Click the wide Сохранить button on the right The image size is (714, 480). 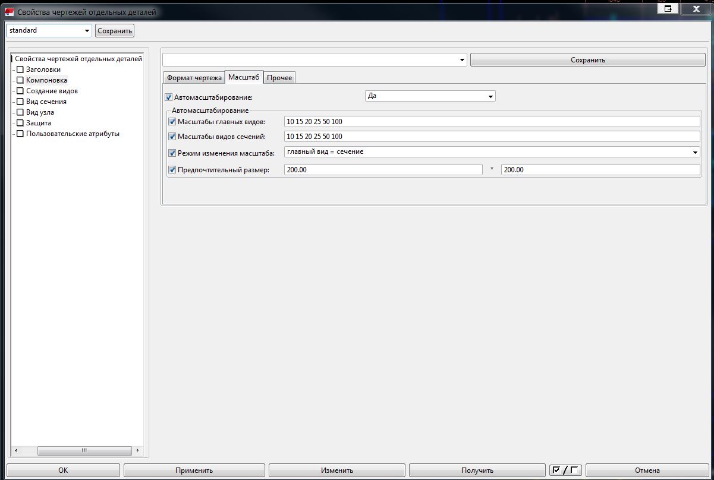click(x=587, y=60)
